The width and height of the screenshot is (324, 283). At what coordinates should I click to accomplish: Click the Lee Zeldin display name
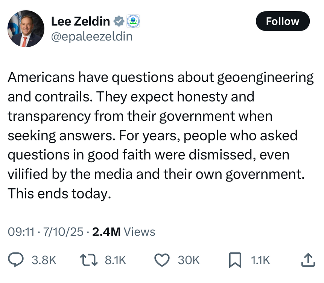click(81, 22)
